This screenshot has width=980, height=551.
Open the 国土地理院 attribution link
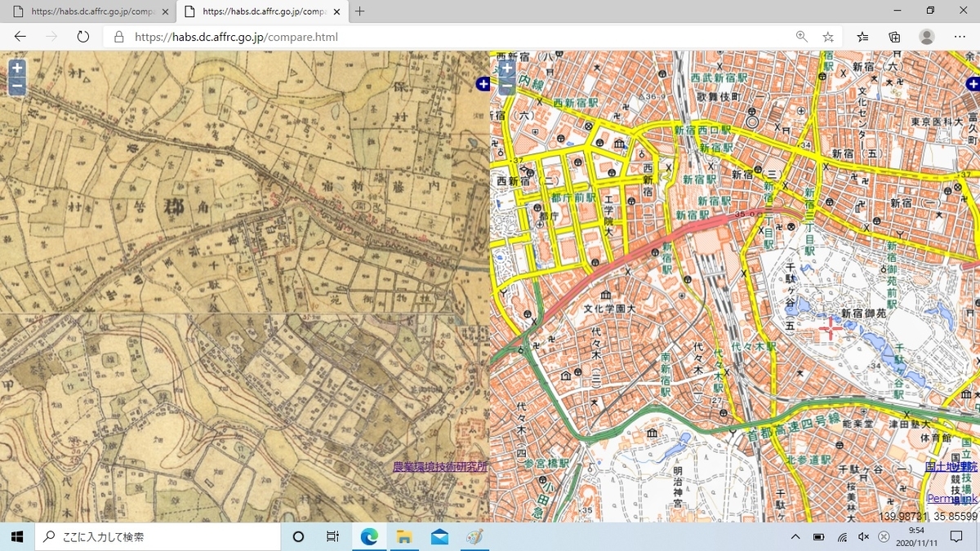click(x=951, y=467)
